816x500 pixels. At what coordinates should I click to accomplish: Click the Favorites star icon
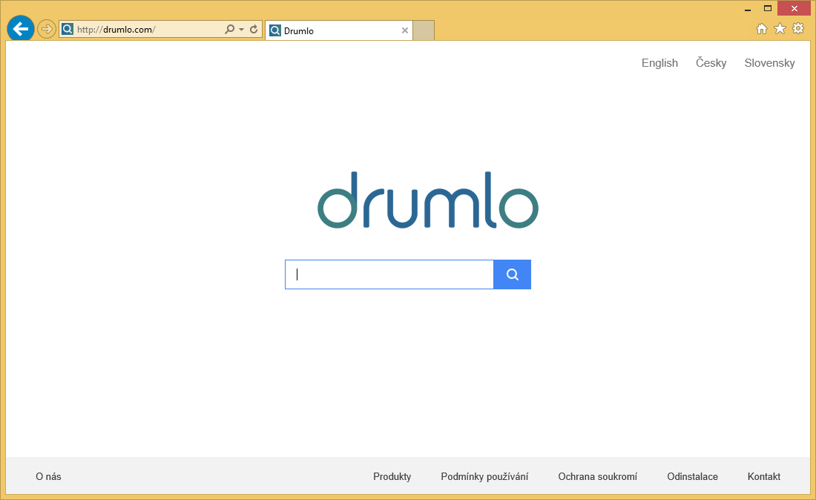pos(780,28)
